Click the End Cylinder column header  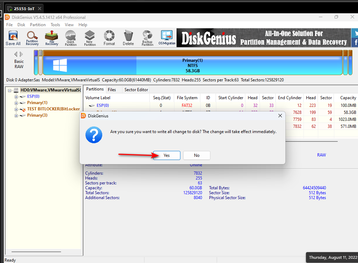click(290, 98)
